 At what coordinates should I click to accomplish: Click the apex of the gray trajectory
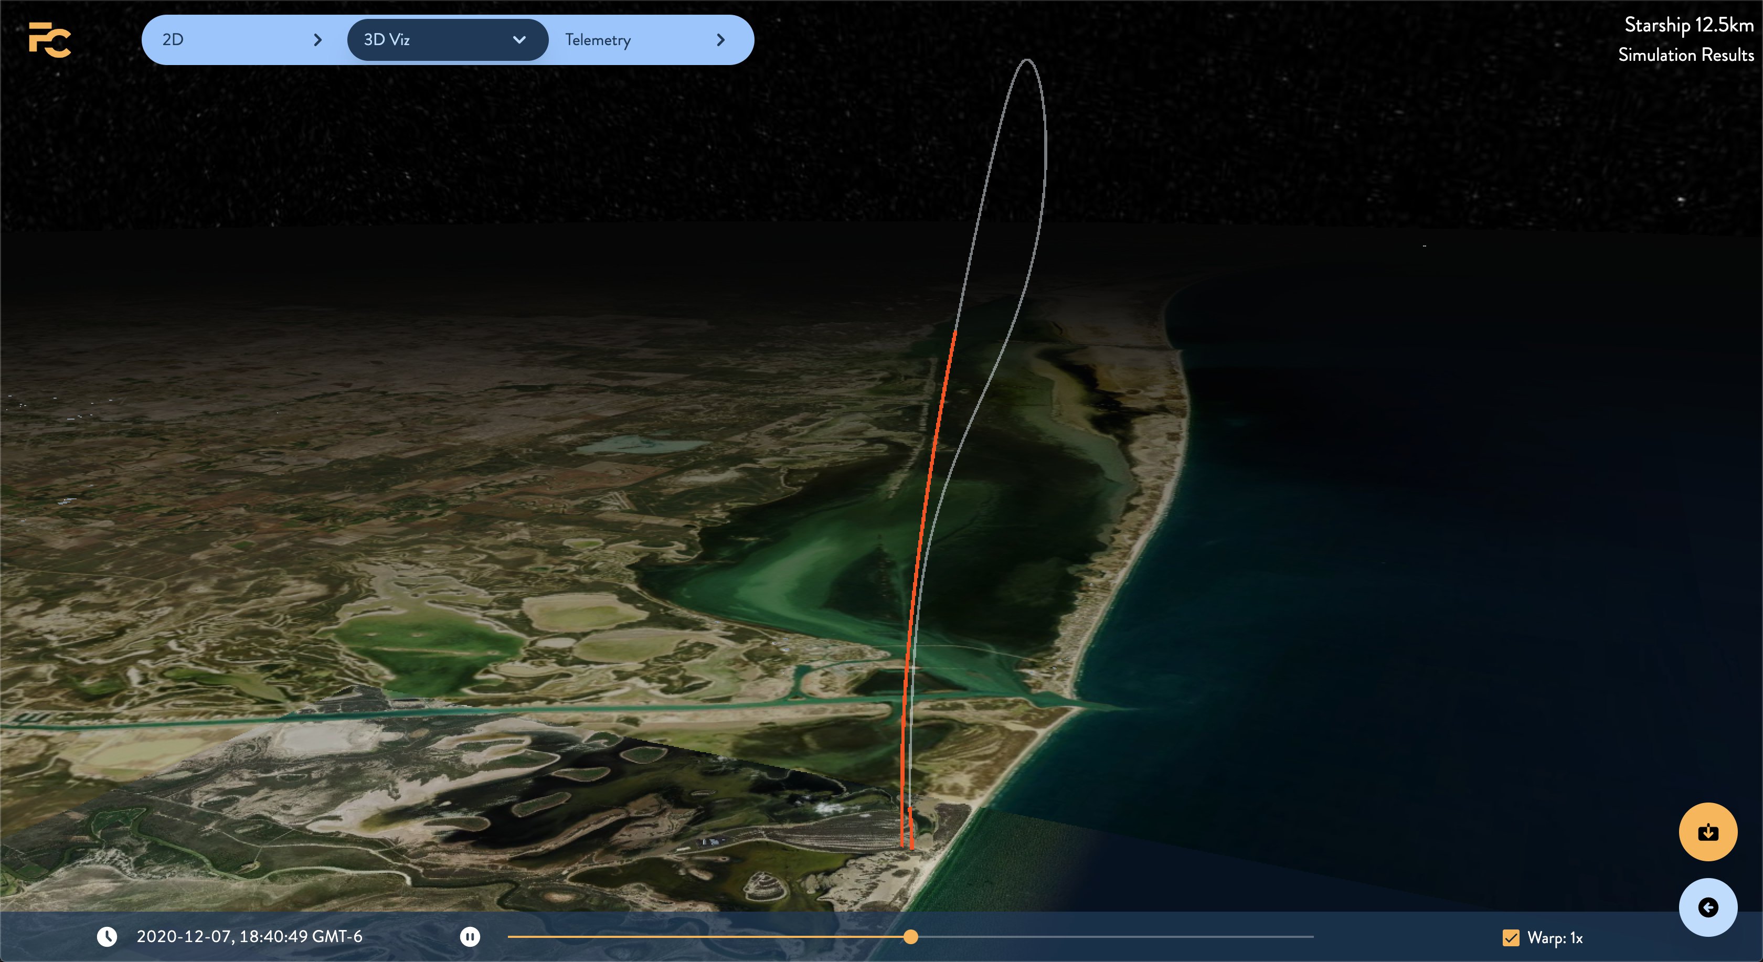click(x=1027, y=60)
